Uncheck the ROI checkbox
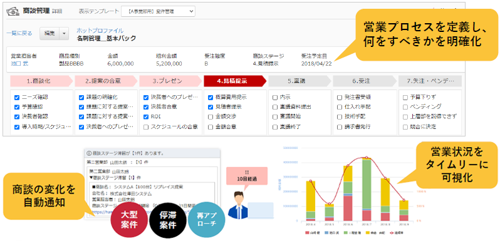This screenshot has height=241, width=500. (x=146, y=116)
